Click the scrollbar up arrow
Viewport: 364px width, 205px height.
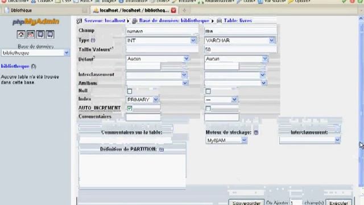coord(361,19)
